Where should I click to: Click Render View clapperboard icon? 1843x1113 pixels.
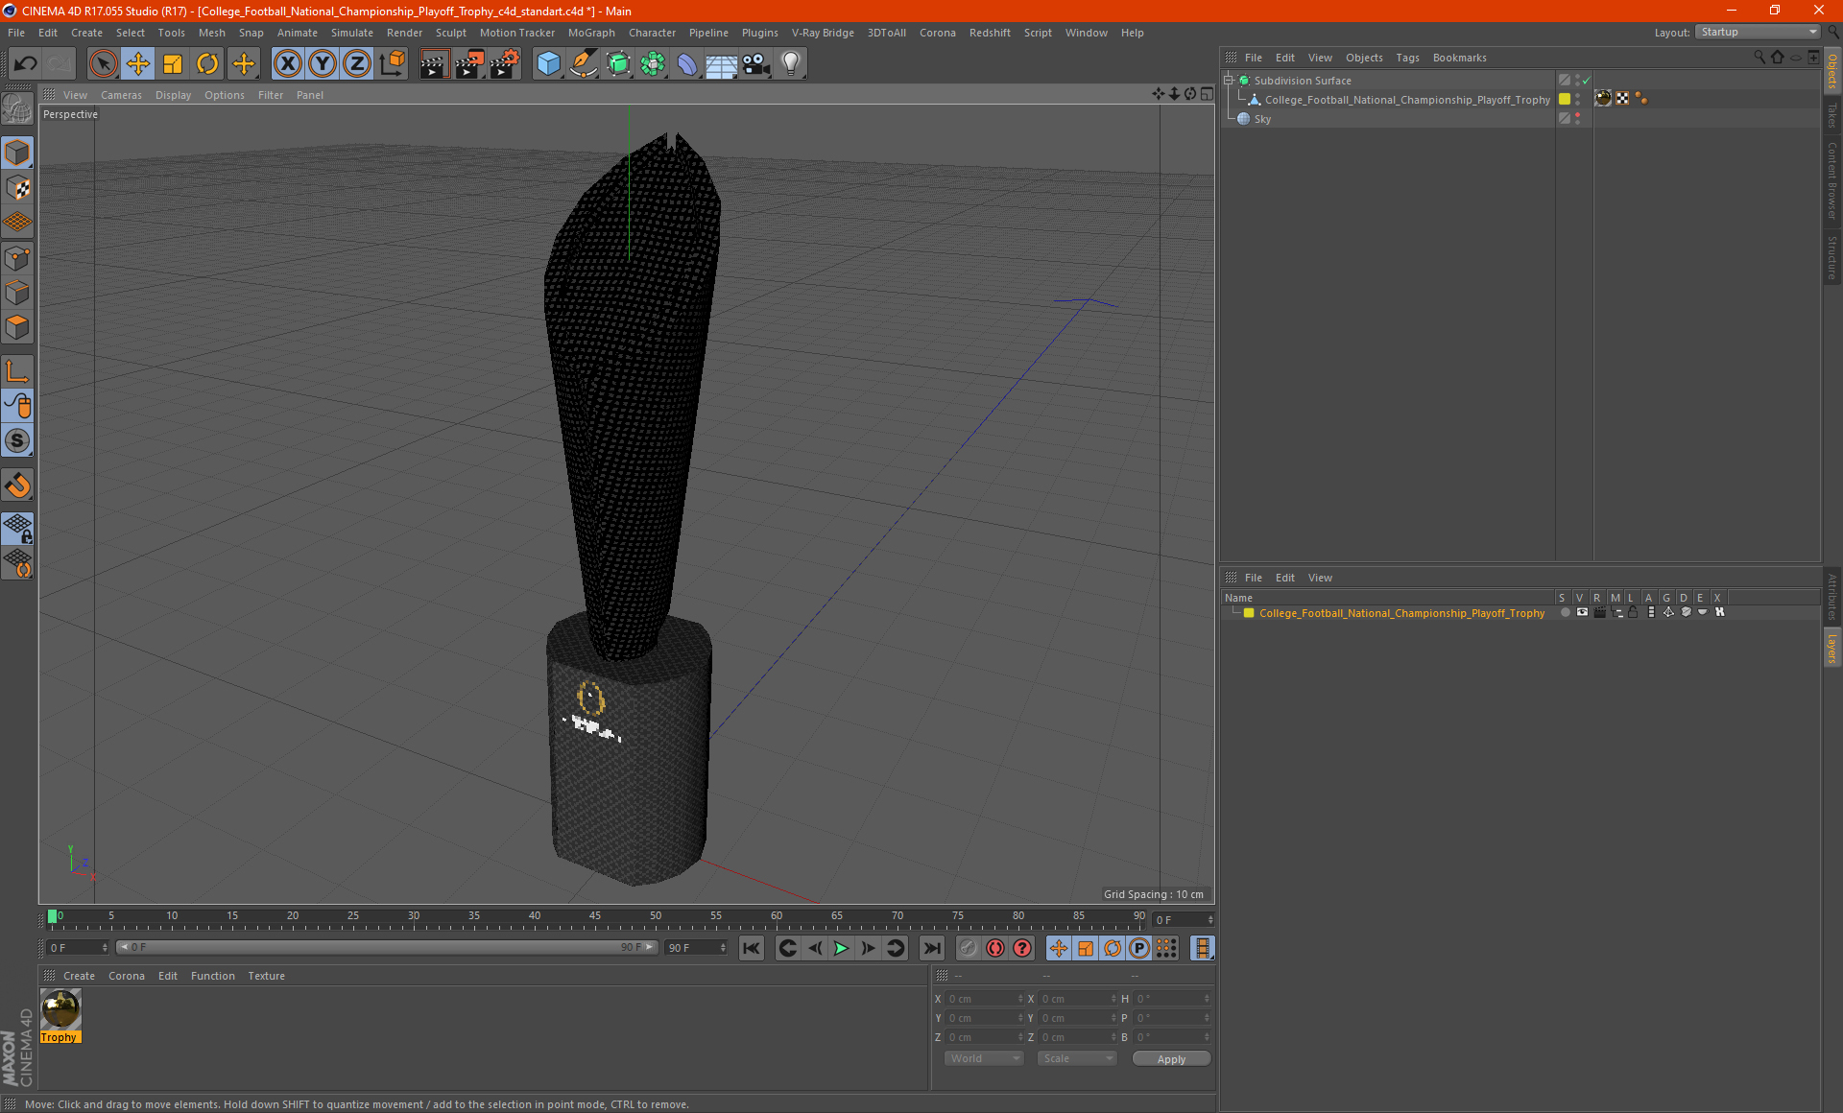point(434,64)
